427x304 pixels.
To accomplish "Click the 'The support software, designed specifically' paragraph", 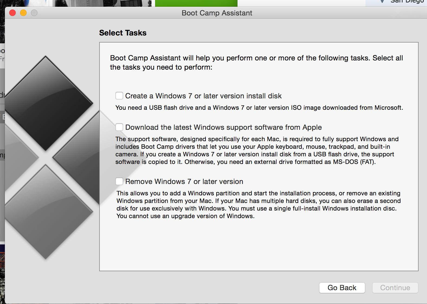I will point(257,150).
